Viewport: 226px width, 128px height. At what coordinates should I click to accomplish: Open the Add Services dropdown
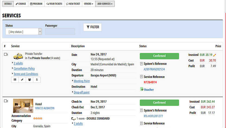point(105,4)
